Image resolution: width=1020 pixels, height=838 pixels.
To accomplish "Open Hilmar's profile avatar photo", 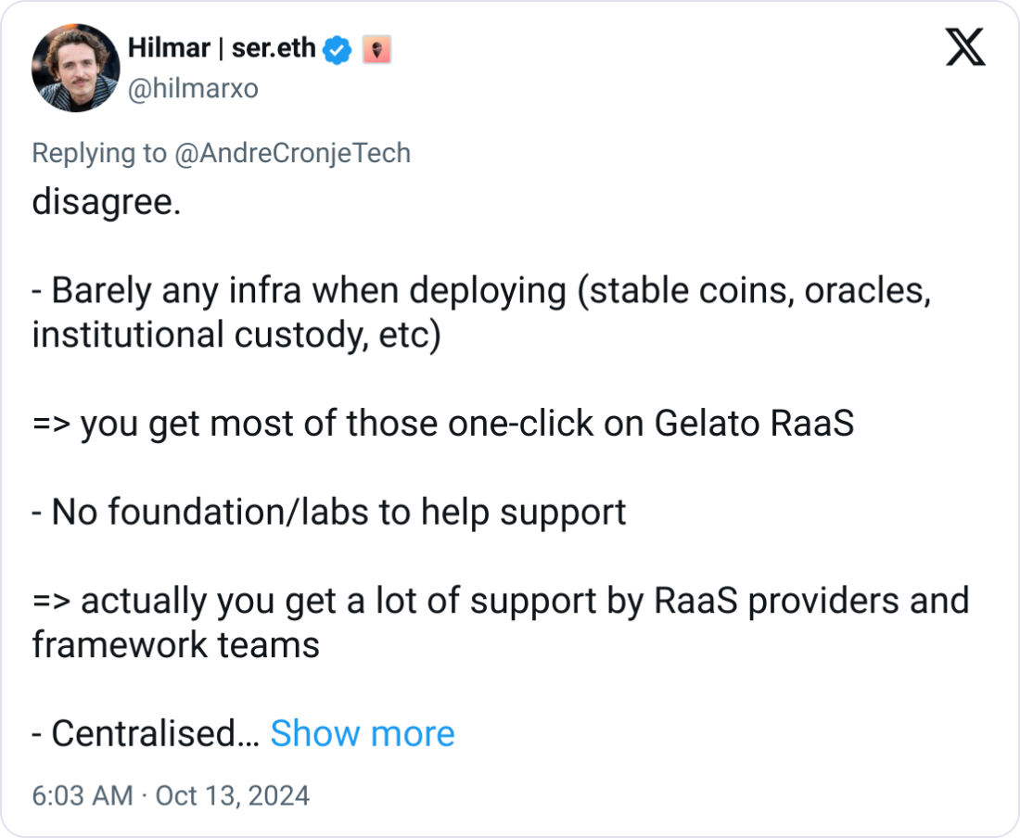I will pos(75,68).
